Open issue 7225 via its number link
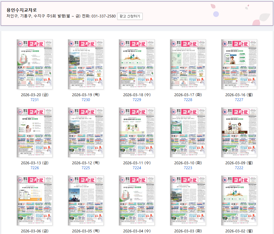274x234 pixels. (86, 168)
